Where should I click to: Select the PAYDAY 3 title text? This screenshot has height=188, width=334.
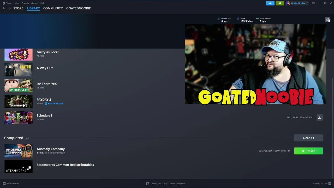[44, 100]
